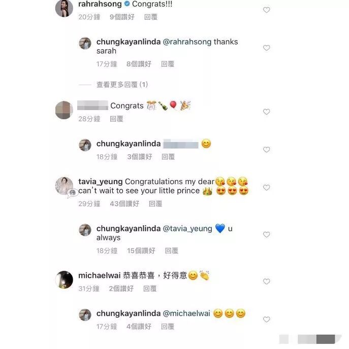The height and width of the screenshot is (349, 349).
Task: Open tavia_yeung username link
Action: (101, 182)
